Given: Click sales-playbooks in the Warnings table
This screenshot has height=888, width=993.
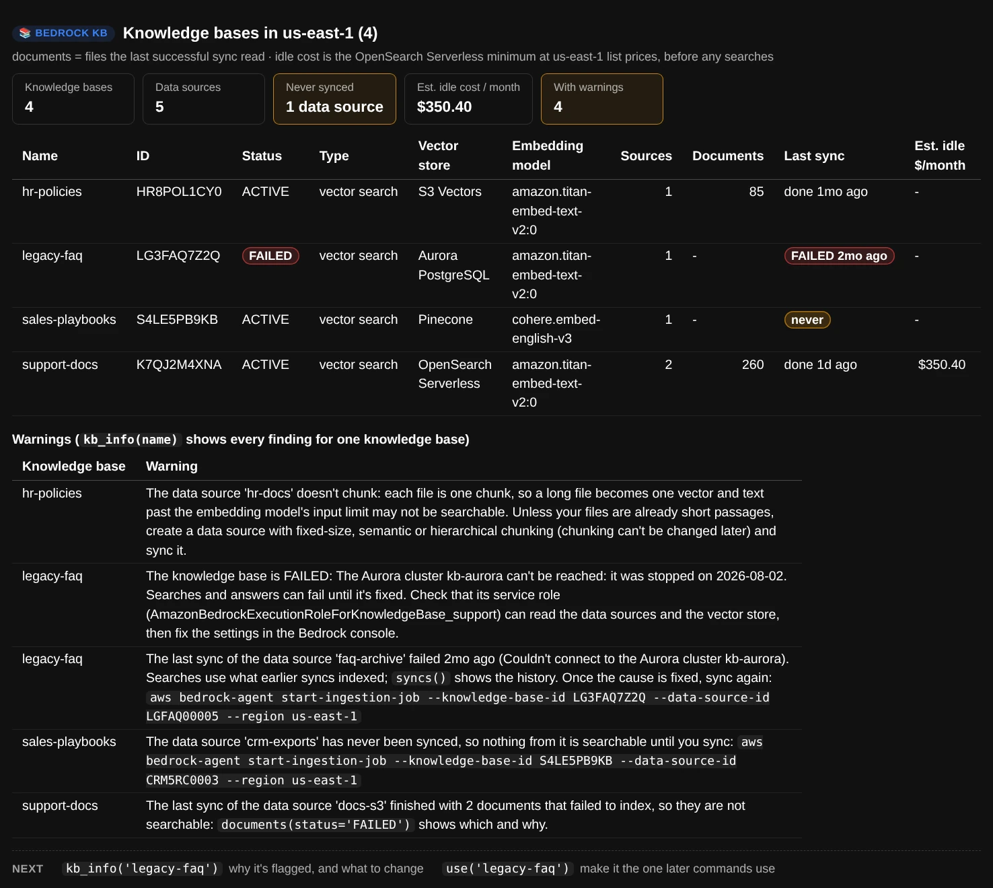Looking at the screenshot, I should pos(69,741).
